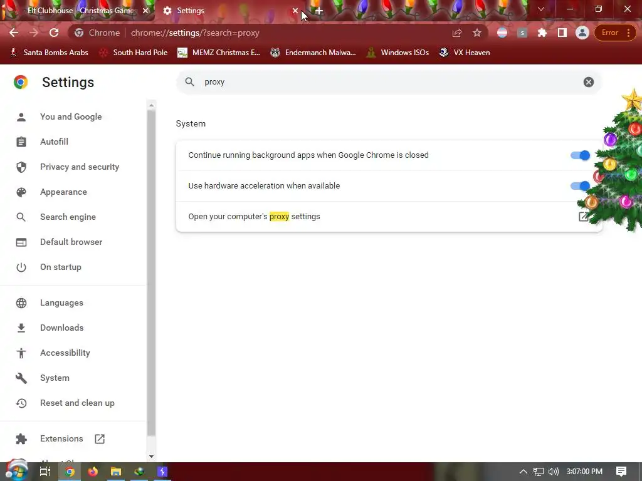
Task: Click the proxy settings external link icon
Action: coord(584,217)
